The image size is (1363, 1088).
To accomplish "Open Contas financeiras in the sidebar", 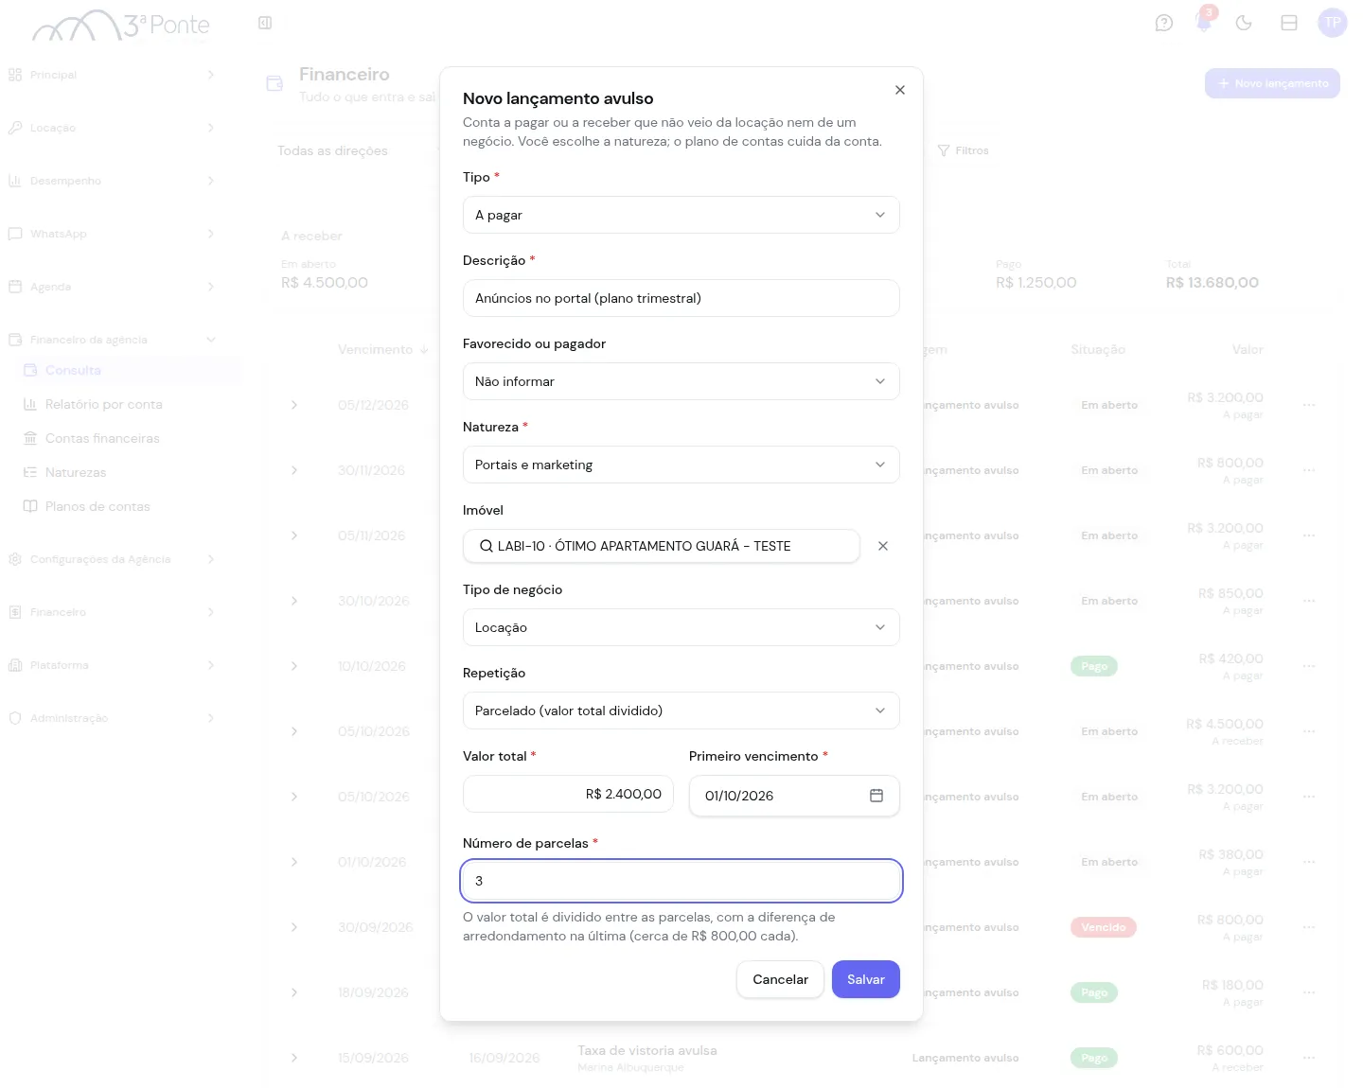I will tap(128, 438).
